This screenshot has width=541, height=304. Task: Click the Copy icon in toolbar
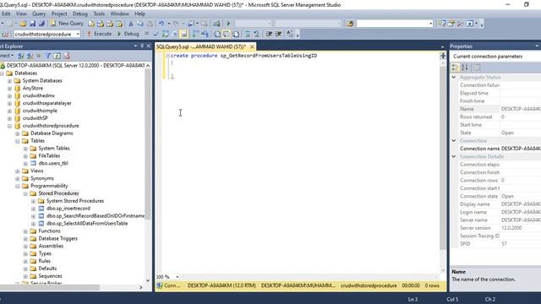click(140, 24)
